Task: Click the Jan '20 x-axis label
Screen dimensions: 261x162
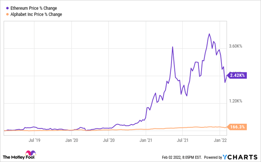Action: pyautogui.click(x=72, y=140)
